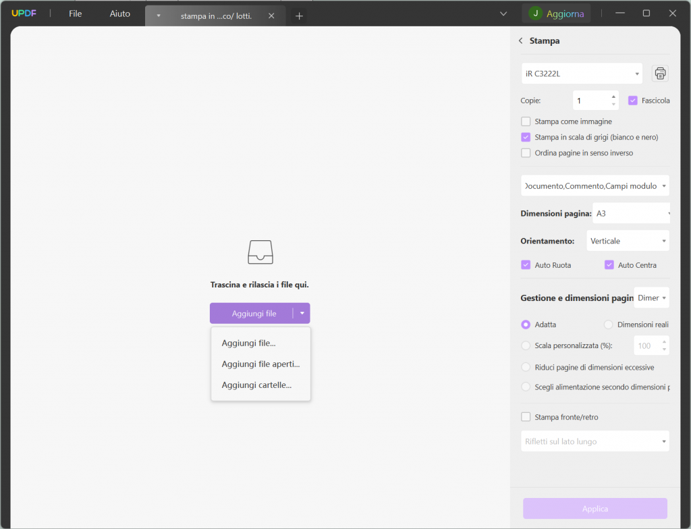Select Aggiungi cartelle from the menu

tap(256, 384)
